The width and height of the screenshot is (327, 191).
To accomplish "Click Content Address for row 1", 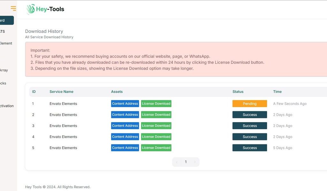I will pos(125,104).
